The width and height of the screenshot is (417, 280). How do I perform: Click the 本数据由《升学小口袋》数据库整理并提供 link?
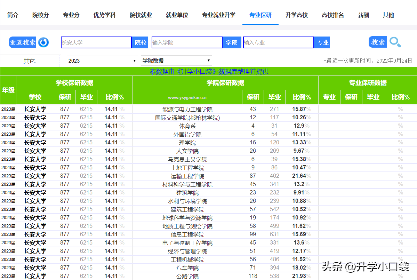coord(209,72)
